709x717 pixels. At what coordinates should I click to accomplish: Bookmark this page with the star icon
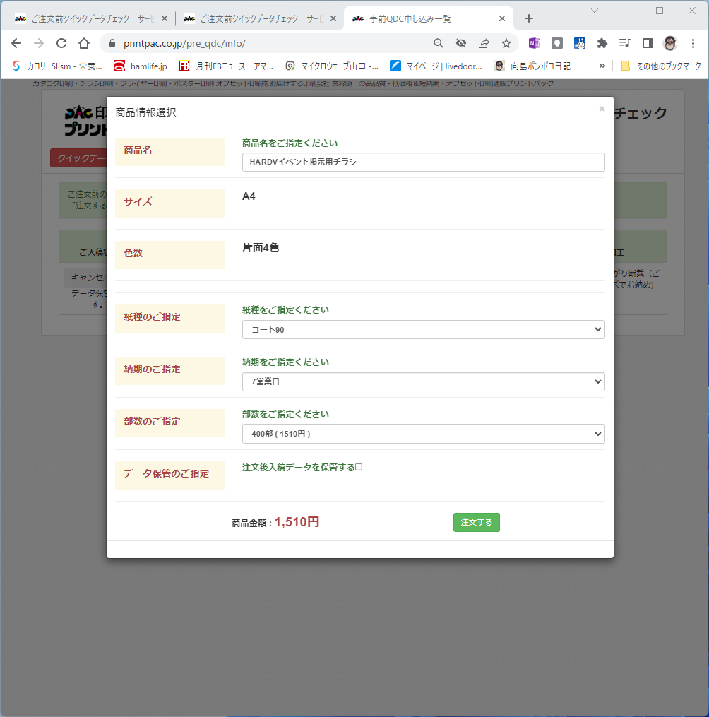point(506,43)
